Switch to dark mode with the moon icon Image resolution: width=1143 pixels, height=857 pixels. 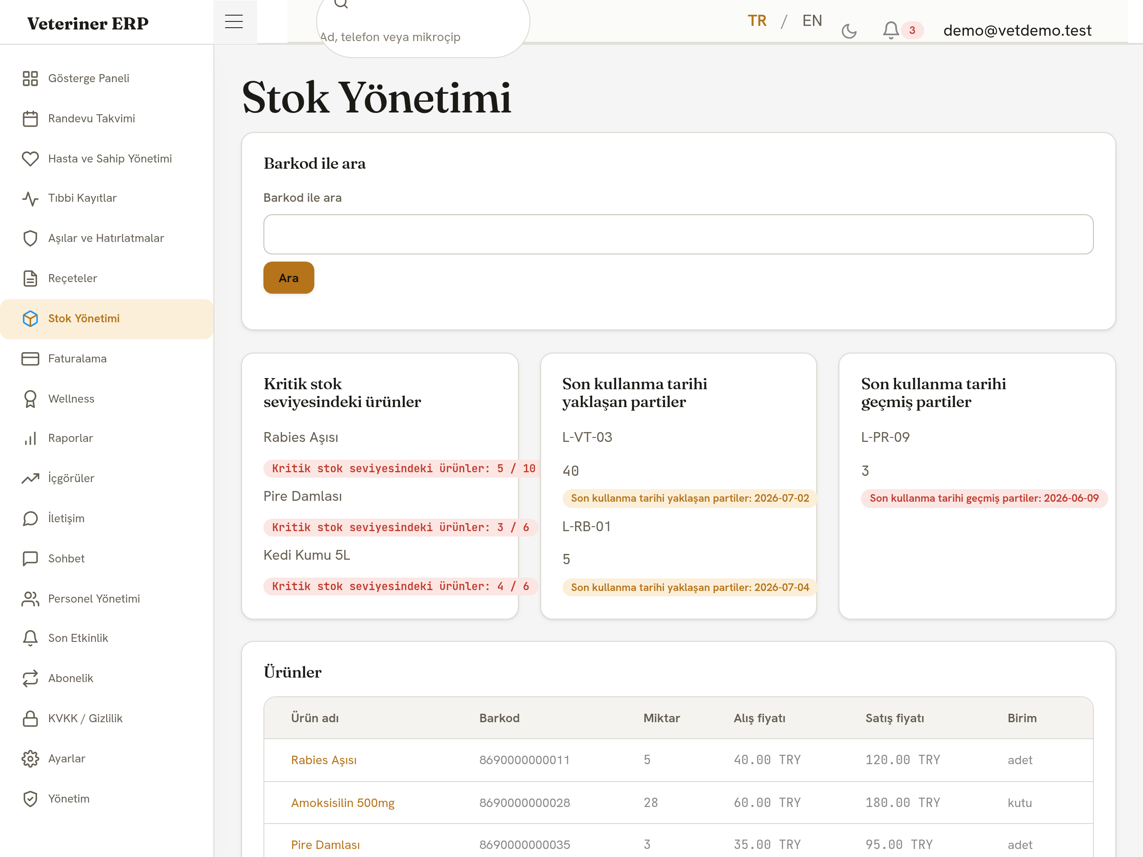click(x=849, y=31)
